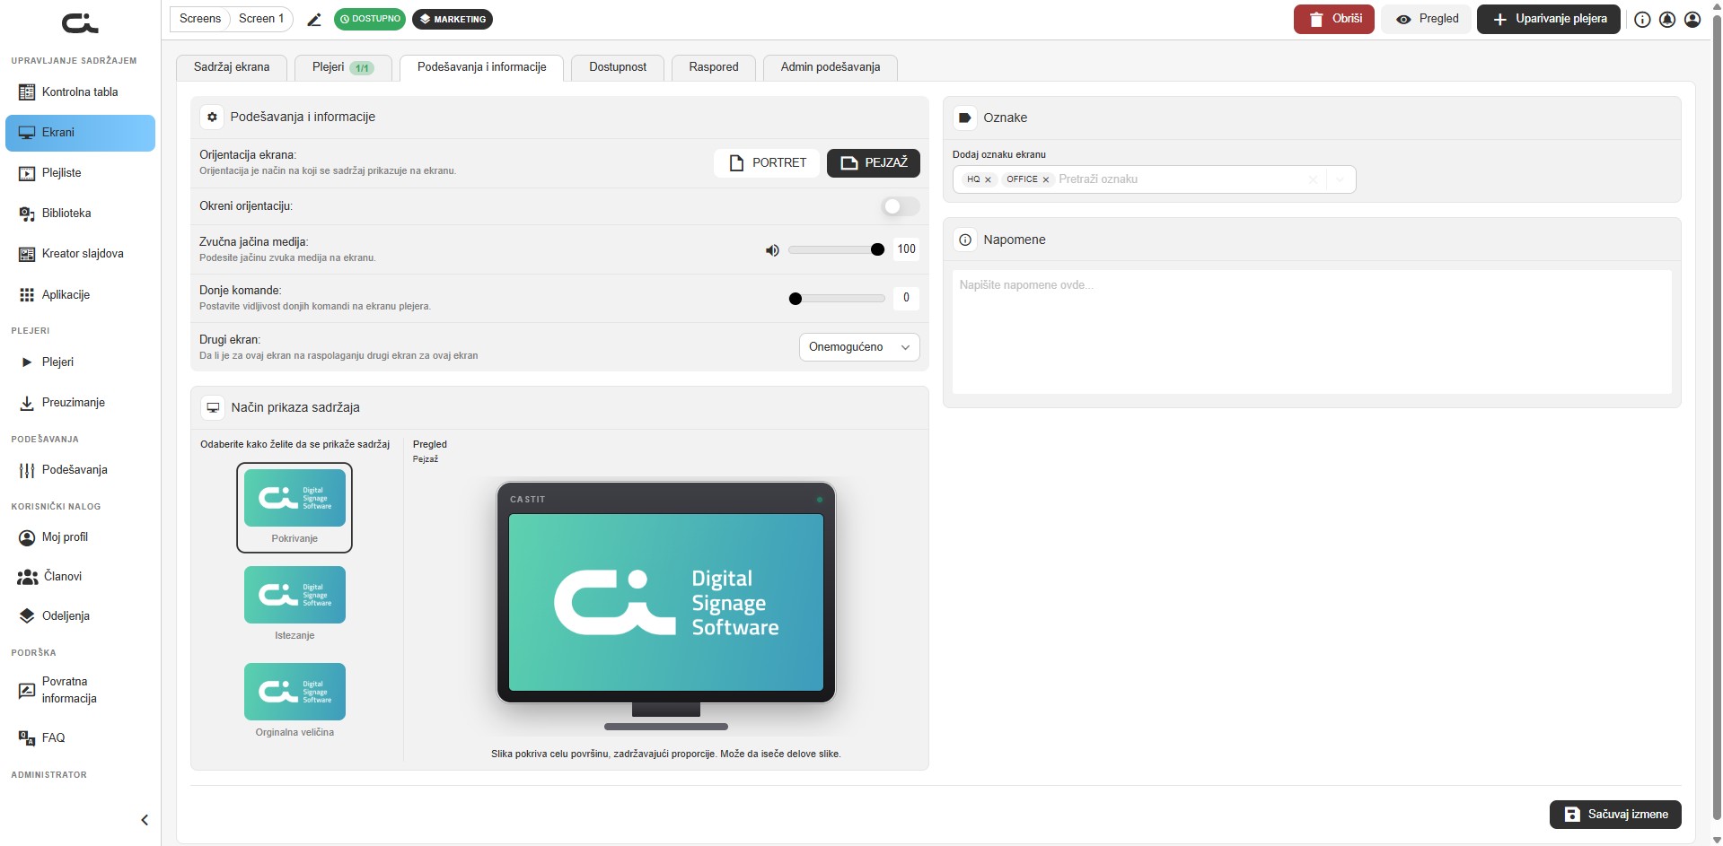Click Donje komande value field 0
Screen dimensions: 1723x846
[906, 298]
